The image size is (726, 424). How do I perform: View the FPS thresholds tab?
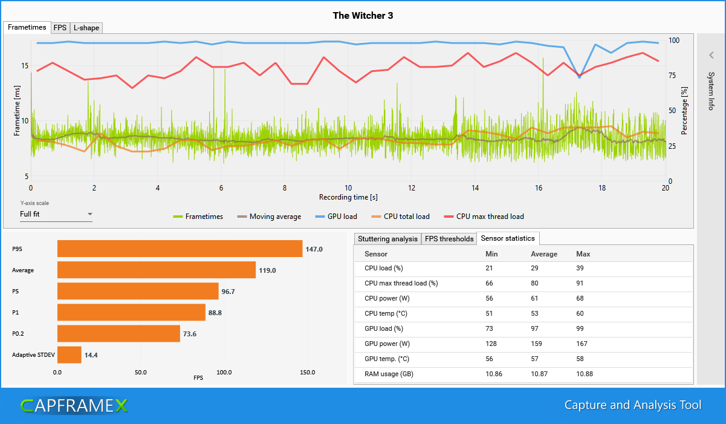(449, 239)
